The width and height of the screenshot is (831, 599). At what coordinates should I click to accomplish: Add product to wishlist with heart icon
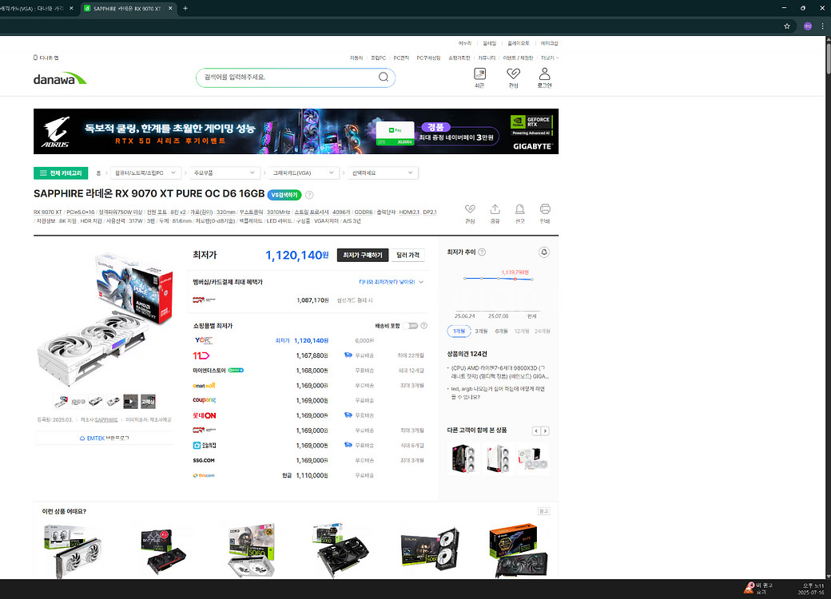[470, 209]
